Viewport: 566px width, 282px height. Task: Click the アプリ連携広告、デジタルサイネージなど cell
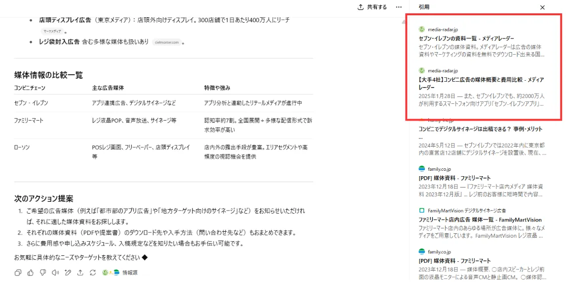[x=134, y=103]
